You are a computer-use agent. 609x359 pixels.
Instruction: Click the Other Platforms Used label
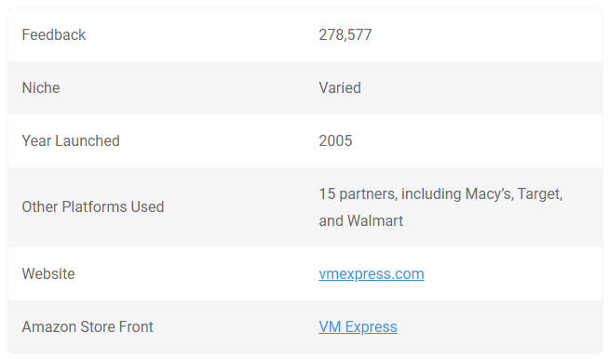(93, 206)
